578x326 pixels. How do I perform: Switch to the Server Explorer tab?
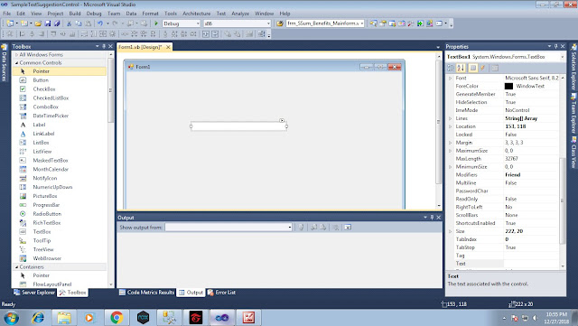[x=34, y=293]
